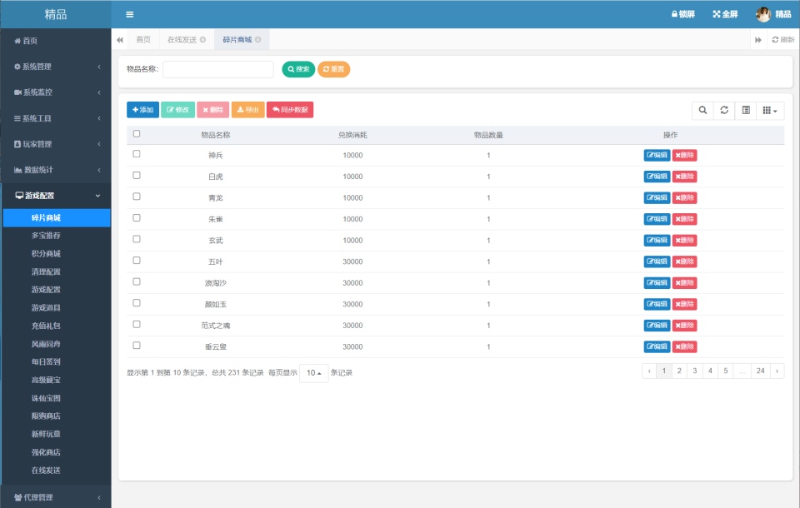Viewport: 800px width, 508px height.
Task: Close the 在线发送 tab
Action: [x=202, y=40]
